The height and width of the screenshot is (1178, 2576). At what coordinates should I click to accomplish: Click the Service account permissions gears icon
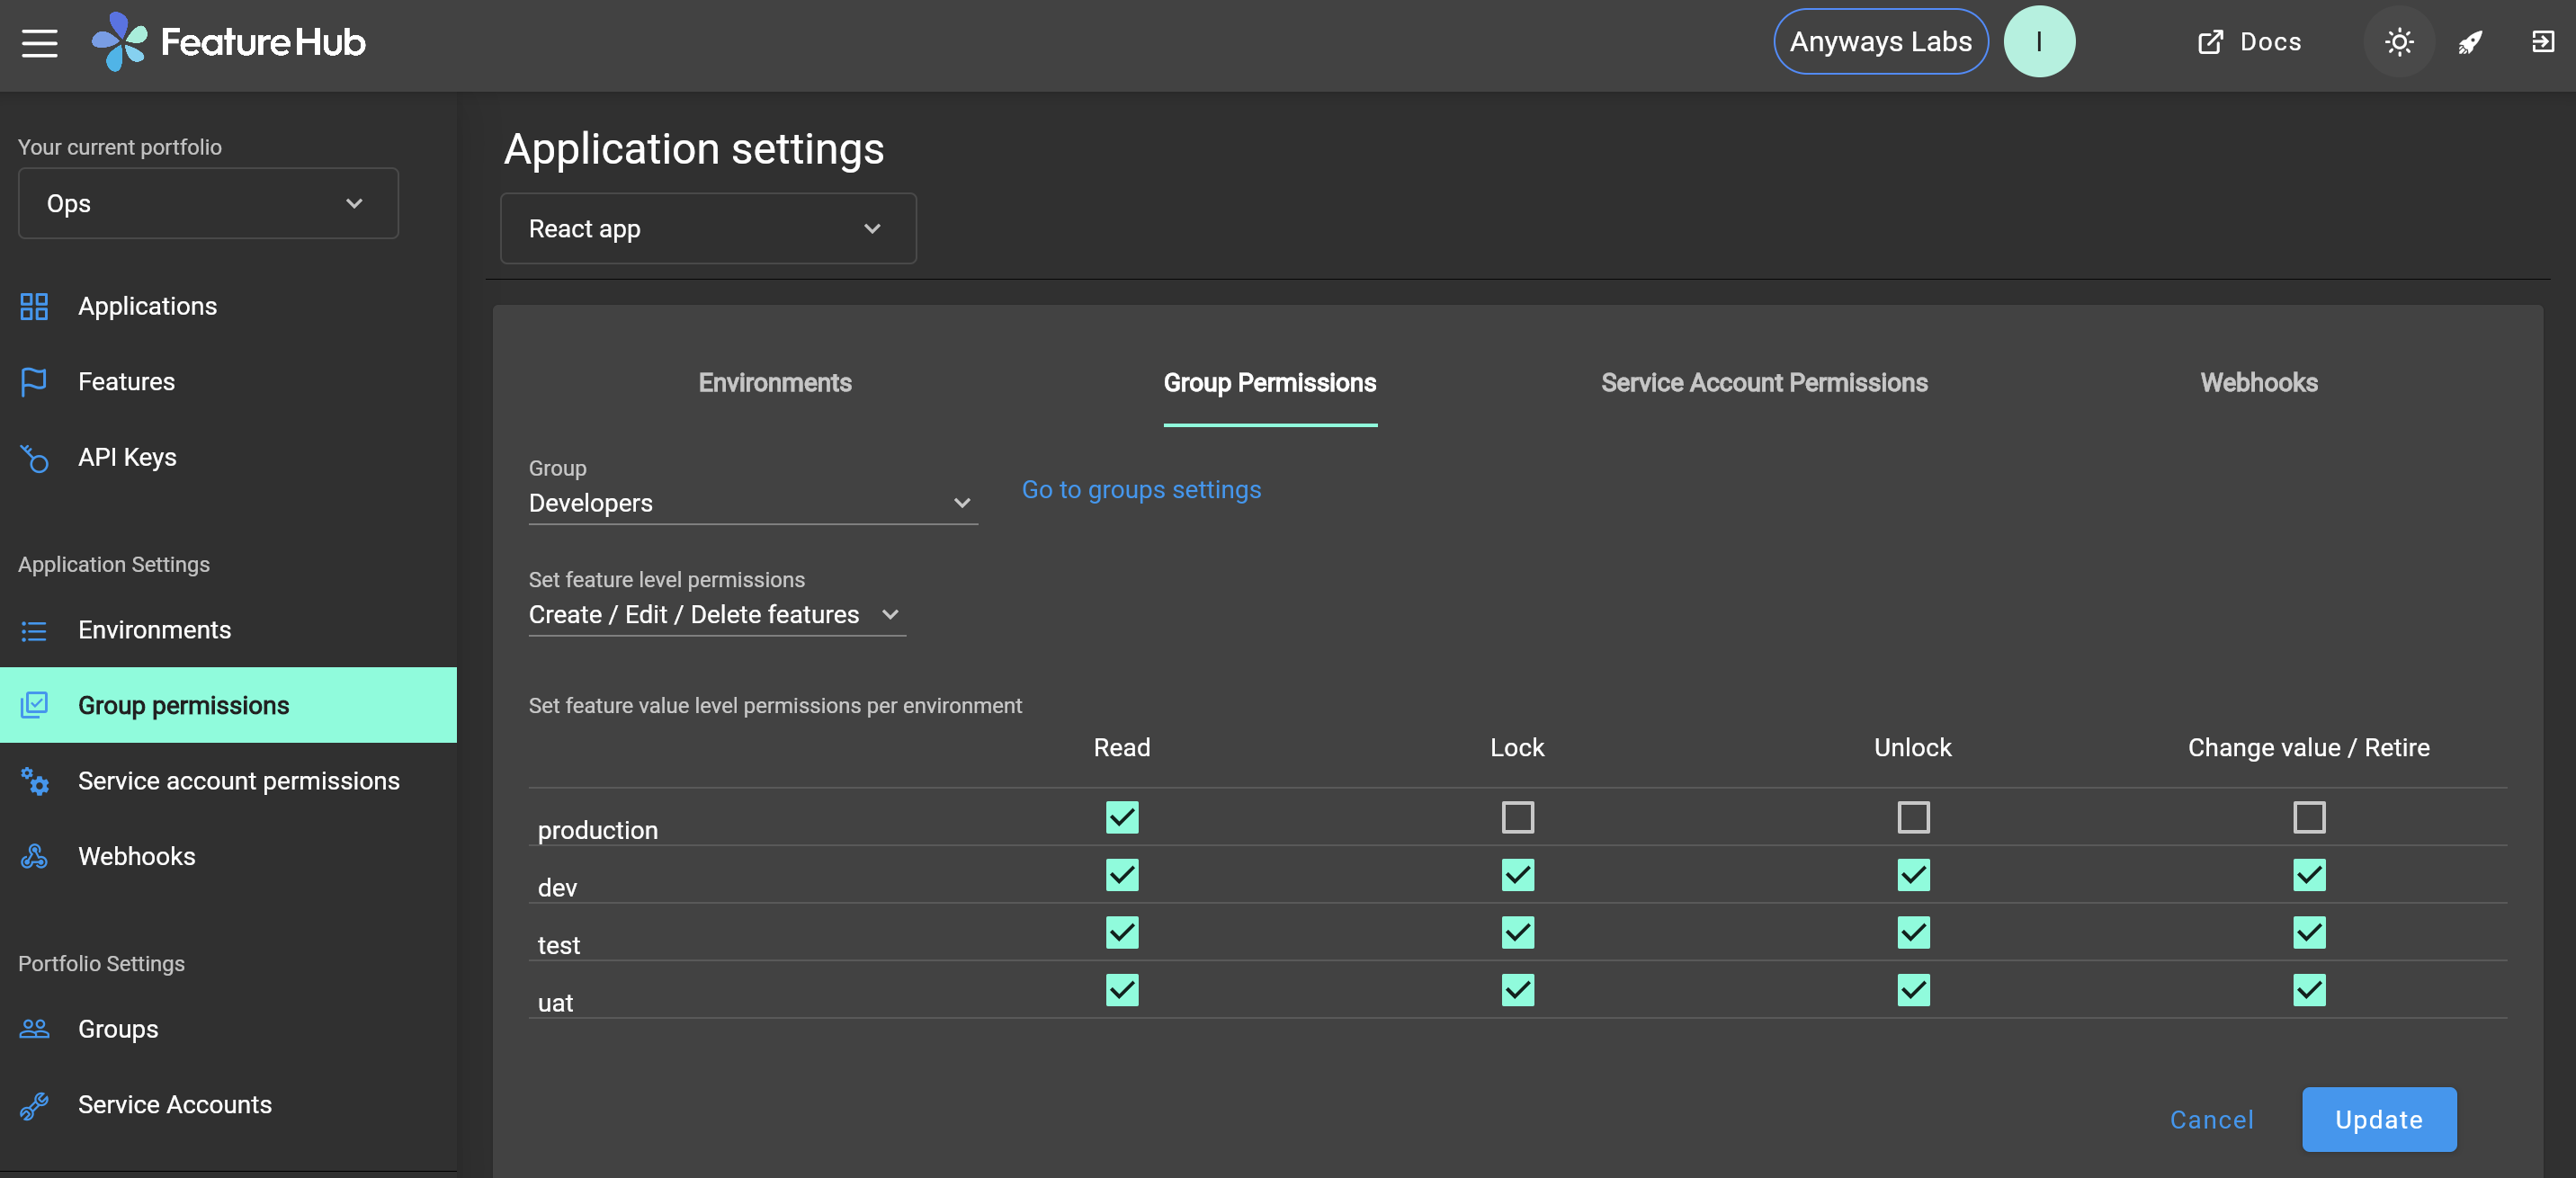pyautogui.click(x=34, y=781)
